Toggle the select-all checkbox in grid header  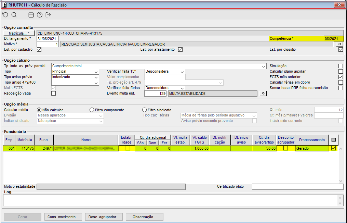point(334,140)
